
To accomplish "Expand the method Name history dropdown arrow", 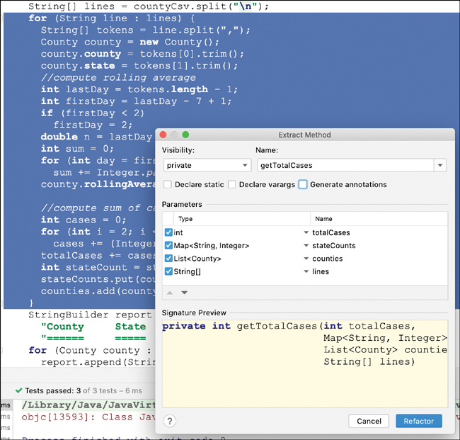I will tap(440, 165).
